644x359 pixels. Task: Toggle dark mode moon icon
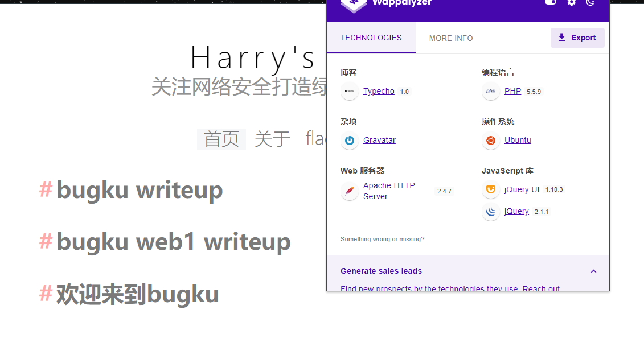click(590, 2)
